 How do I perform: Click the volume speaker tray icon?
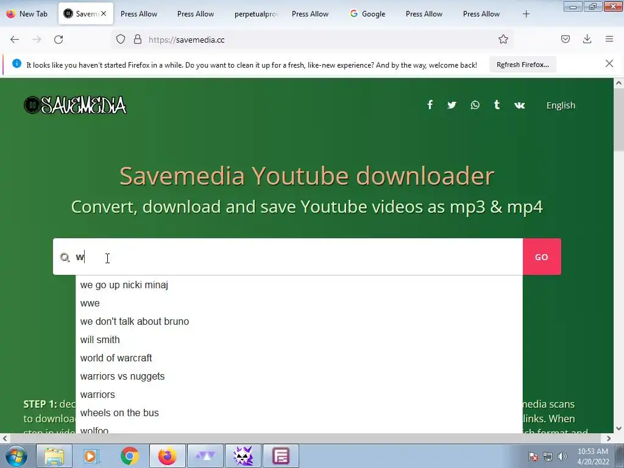pos(562,456)
